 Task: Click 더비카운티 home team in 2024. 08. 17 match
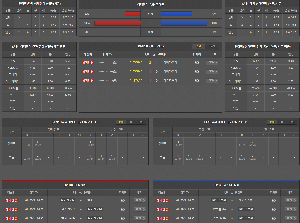(x=136, y=81)
